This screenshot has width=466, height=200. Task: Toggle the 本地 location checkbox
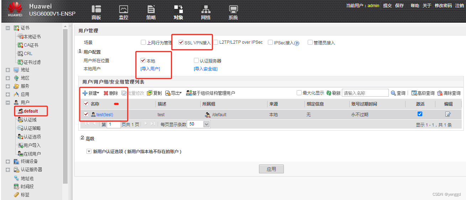(x=143, y=61)
